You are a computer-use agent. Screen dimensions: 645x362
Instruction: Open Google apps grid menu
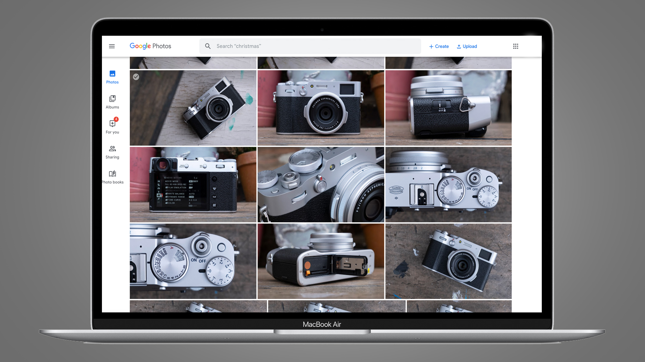click(516, 46)
